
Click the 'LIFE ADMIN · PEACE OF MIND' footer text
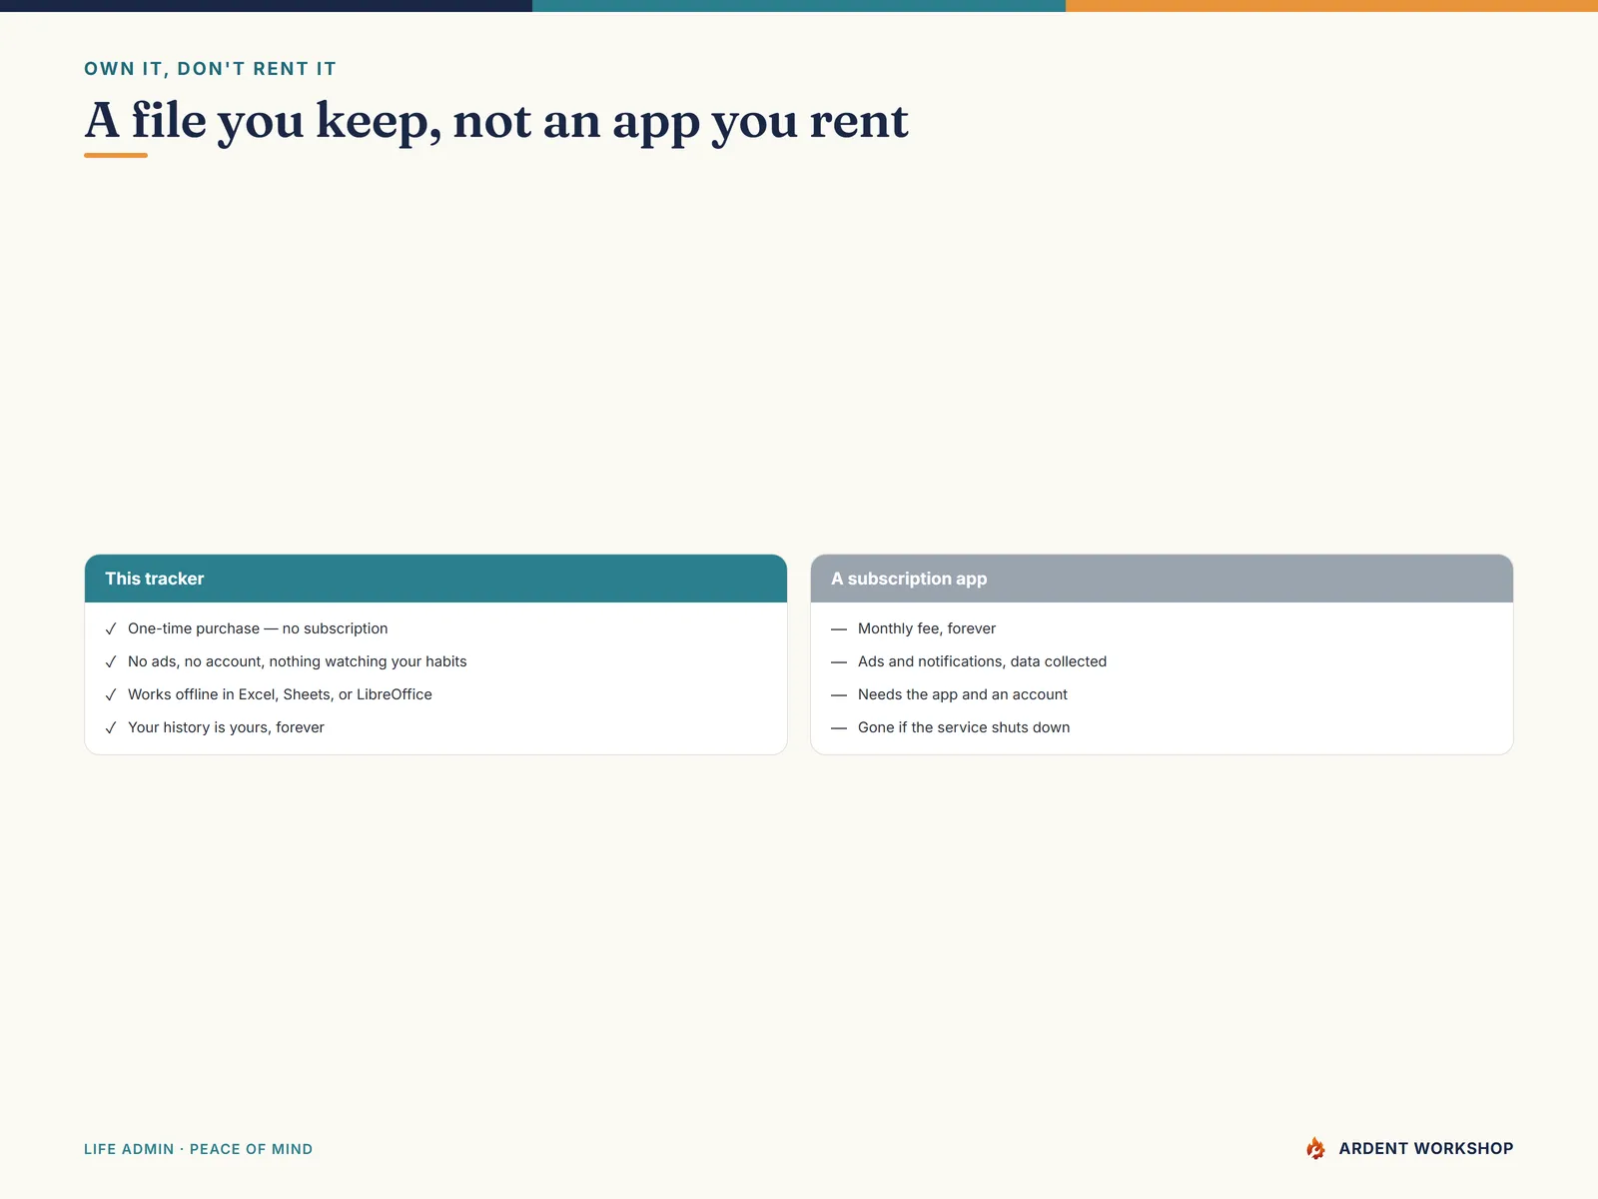click(x=198, y=1149)
